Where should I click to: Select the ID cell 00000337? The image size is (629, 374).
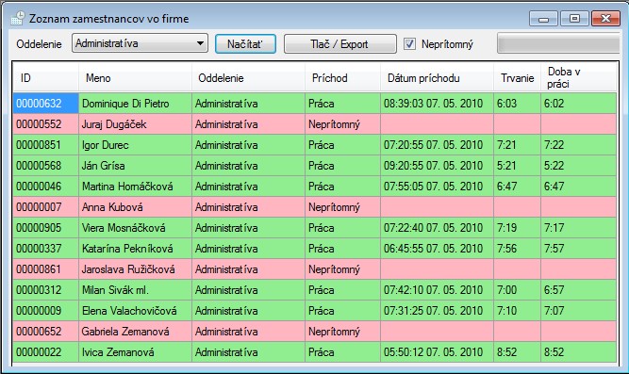45,249
